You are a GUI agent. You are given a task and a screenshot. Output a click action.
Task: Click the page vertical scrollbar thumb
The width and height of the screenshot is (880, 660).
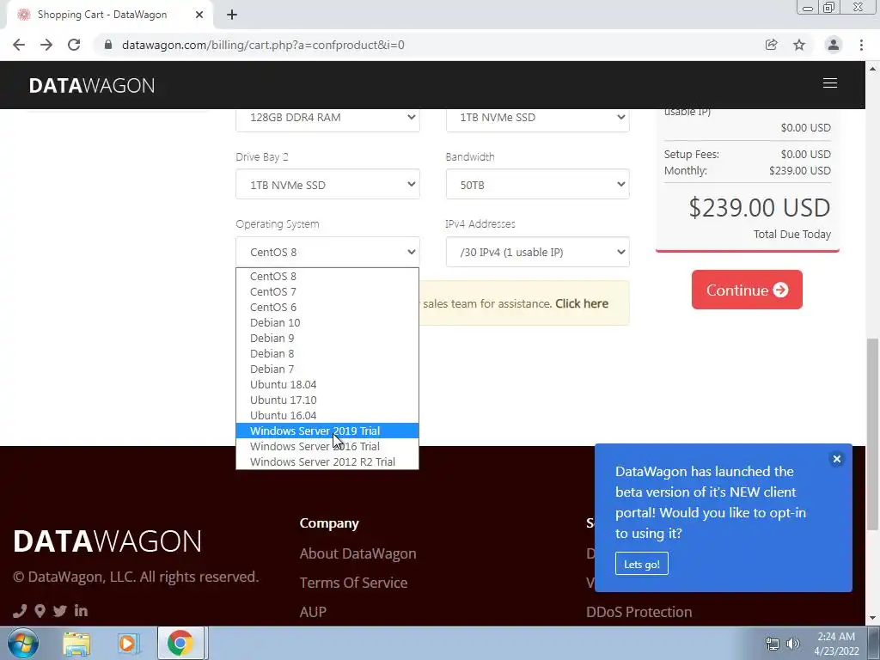[872, 433]
